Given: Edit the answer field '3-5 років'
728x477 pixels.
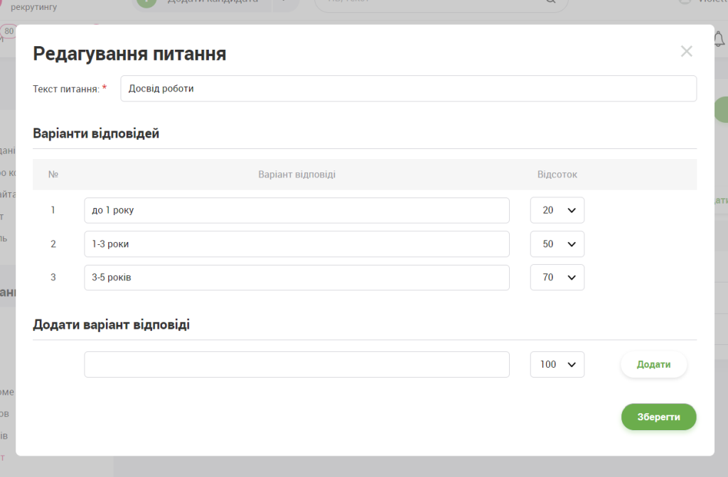Looking at the screenshot, I should click(296, 278).
